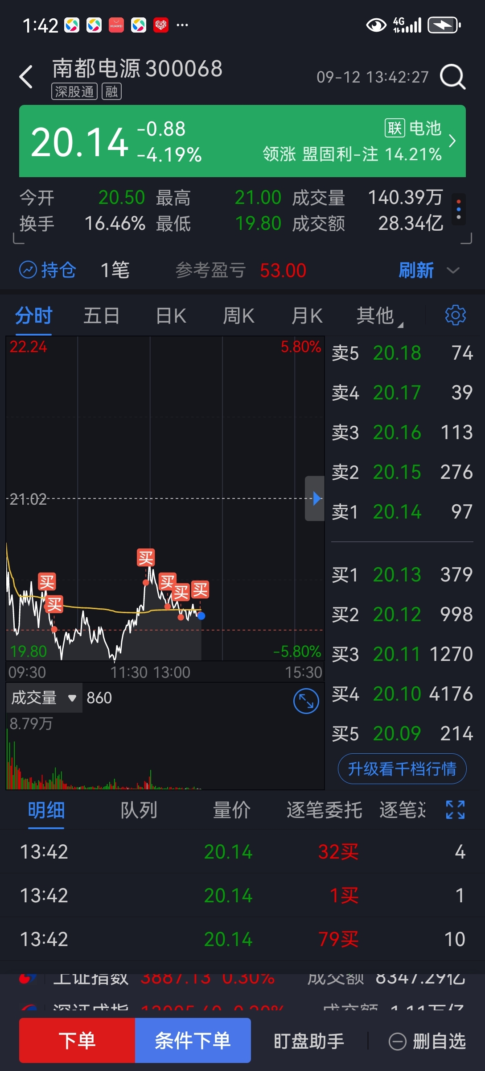
Task: Tap the 领涨 盟固利-注 14.21% text
Action: 352,154
